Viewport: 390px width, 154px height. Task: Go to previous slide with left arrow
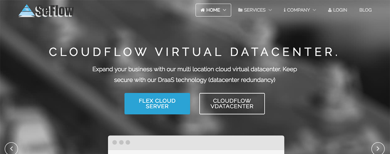[11, 148]
